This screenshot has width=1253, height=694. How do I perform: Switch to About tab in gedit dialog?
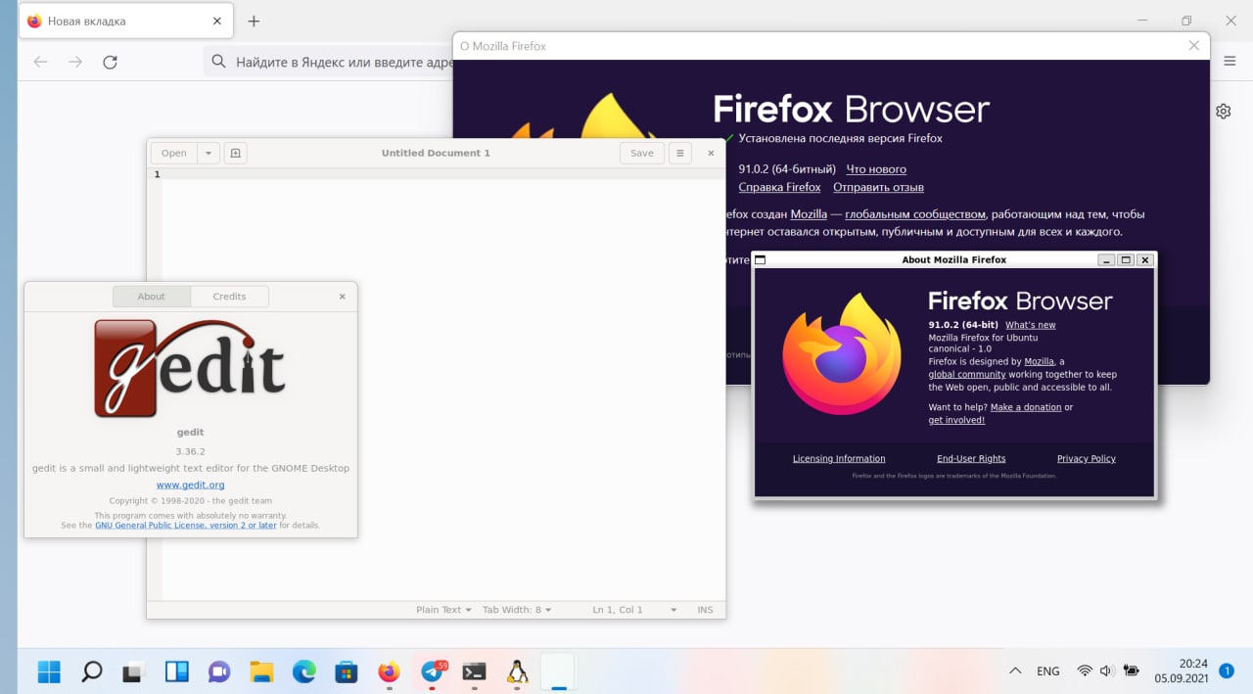[152, 297]
